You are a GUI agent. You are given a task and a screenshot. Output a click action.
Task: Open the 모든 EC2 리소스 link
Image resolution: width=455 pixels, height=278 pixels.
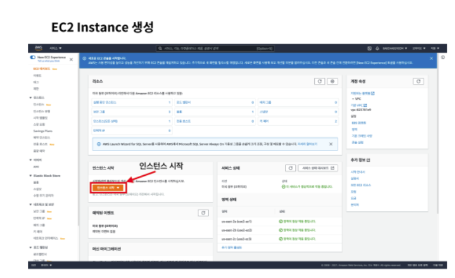[360, 185]
